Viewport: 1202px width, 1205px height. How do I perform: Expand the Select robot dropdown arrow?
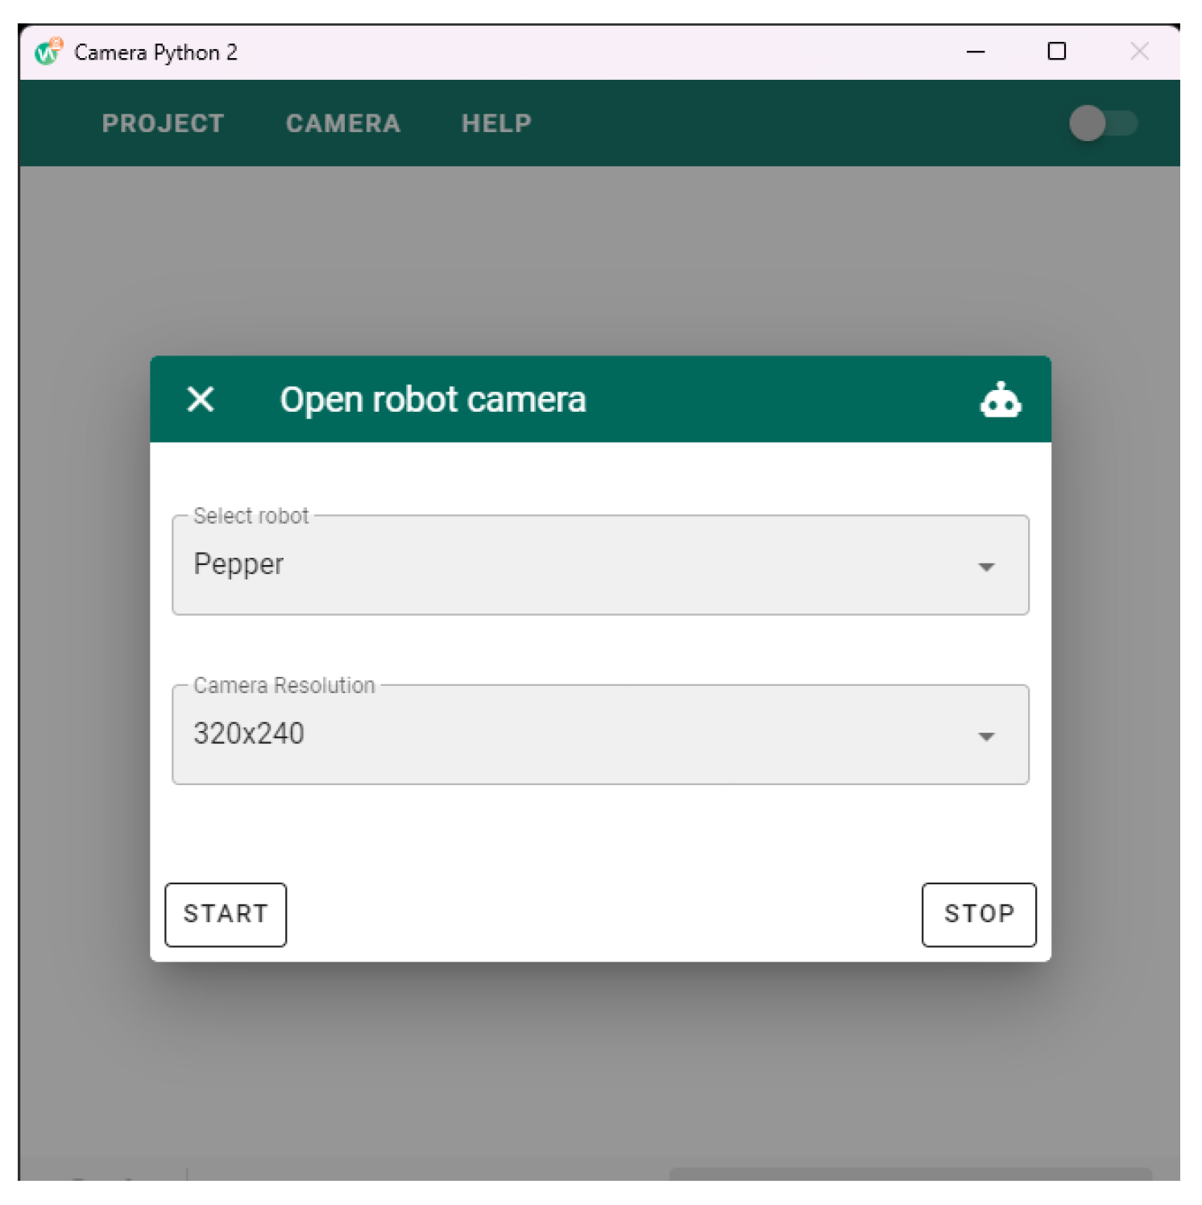pos(985,567)
